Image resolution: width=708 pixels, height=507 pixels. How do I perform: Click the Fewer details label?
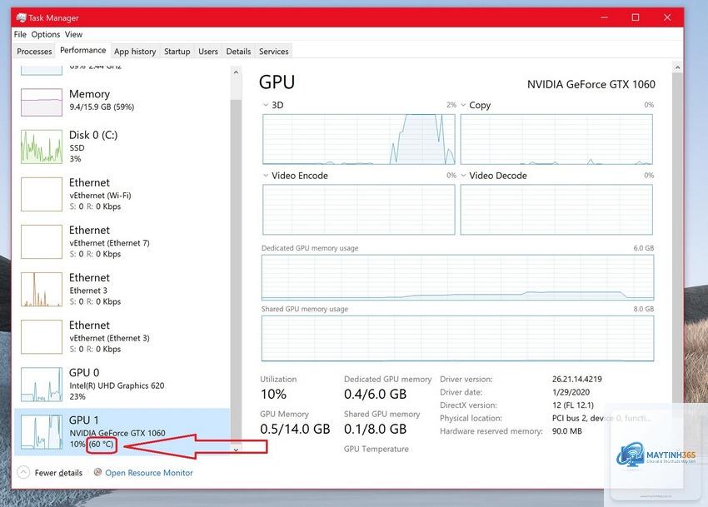[x=58, y=473]
